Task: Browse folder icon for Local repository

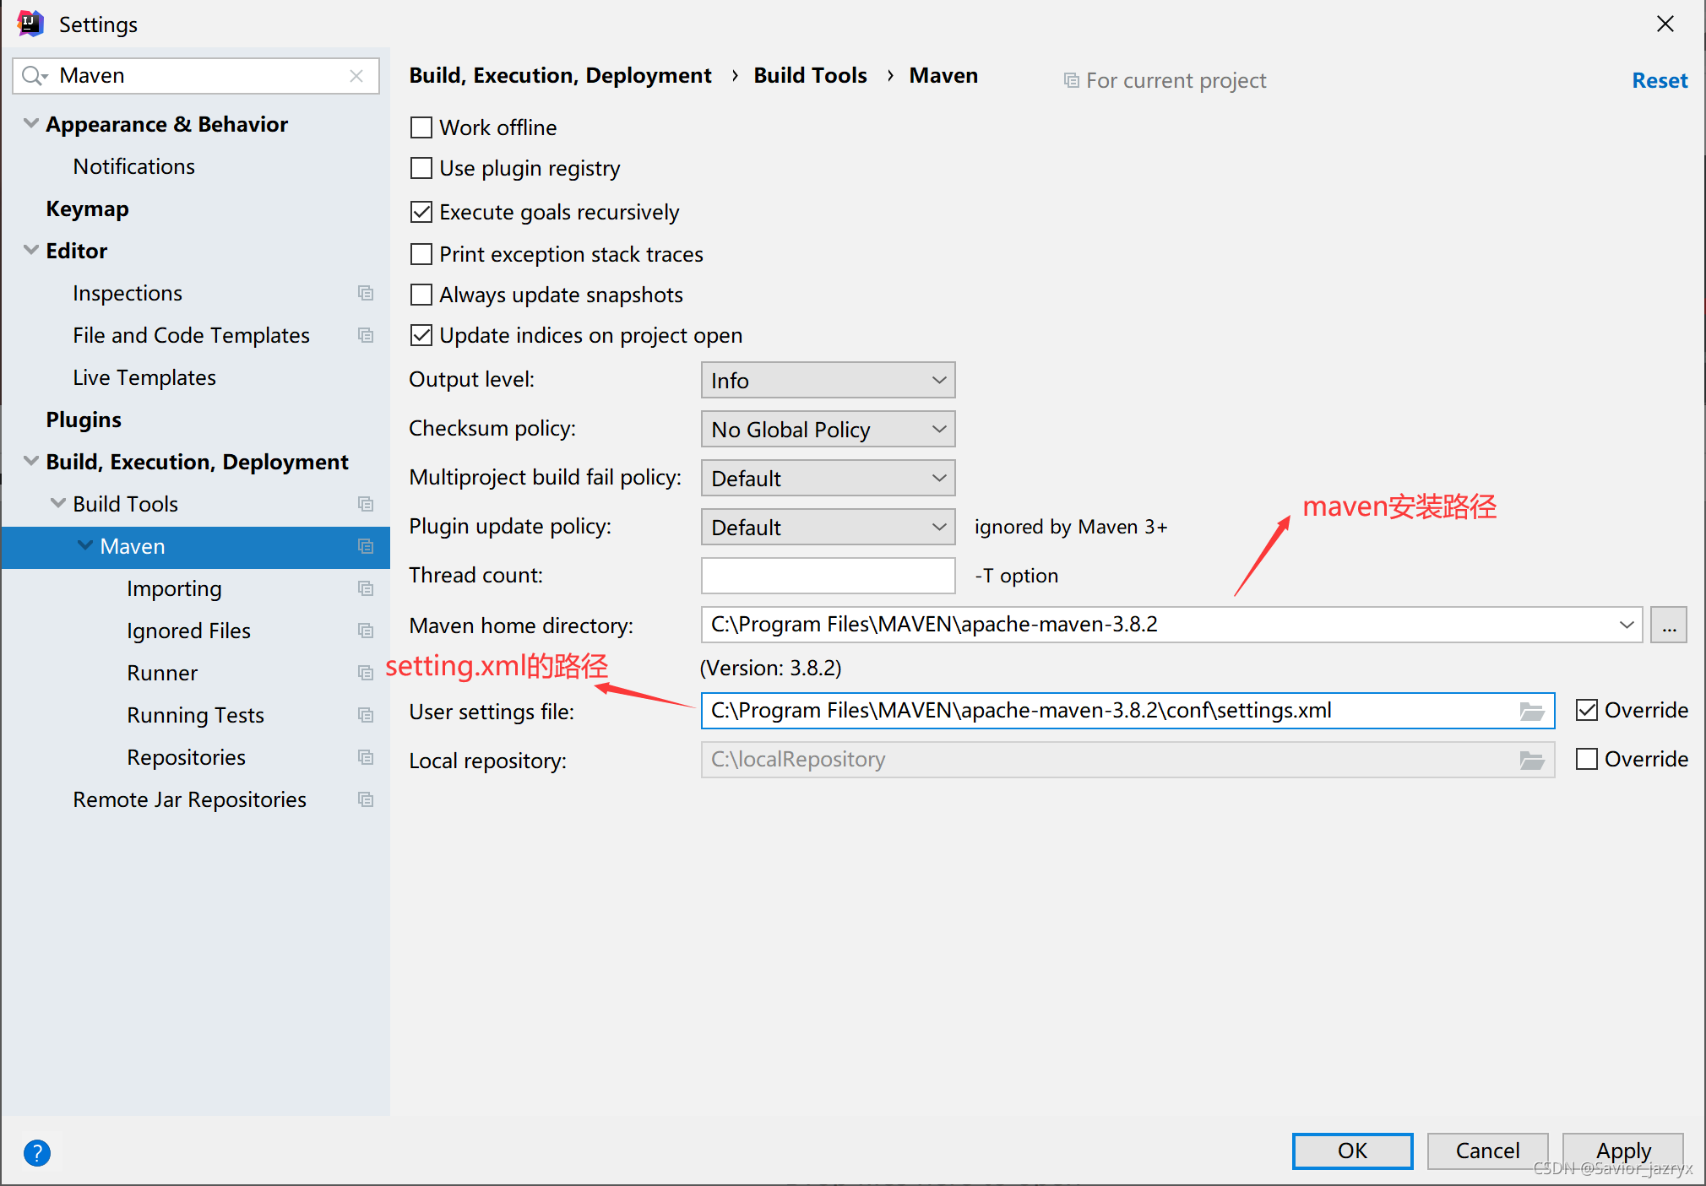Action: 1532,761
